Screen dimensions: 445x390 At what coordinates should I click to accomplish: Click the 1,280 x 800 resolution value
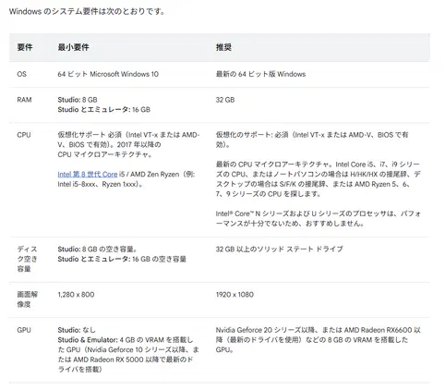(x=76, y=295)
